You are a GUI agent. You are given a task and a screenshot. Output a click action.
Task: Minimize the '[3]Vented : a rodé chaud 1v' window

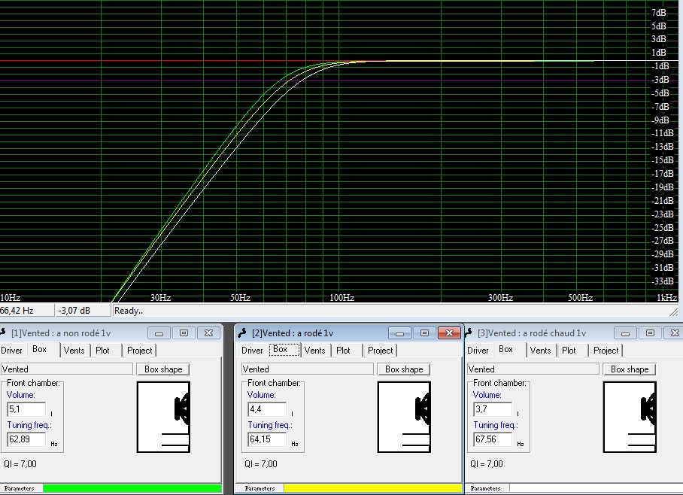point(625,333)
